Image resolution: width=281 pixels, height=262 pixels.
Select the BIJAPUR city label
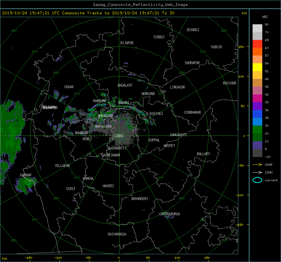[127, 43]
